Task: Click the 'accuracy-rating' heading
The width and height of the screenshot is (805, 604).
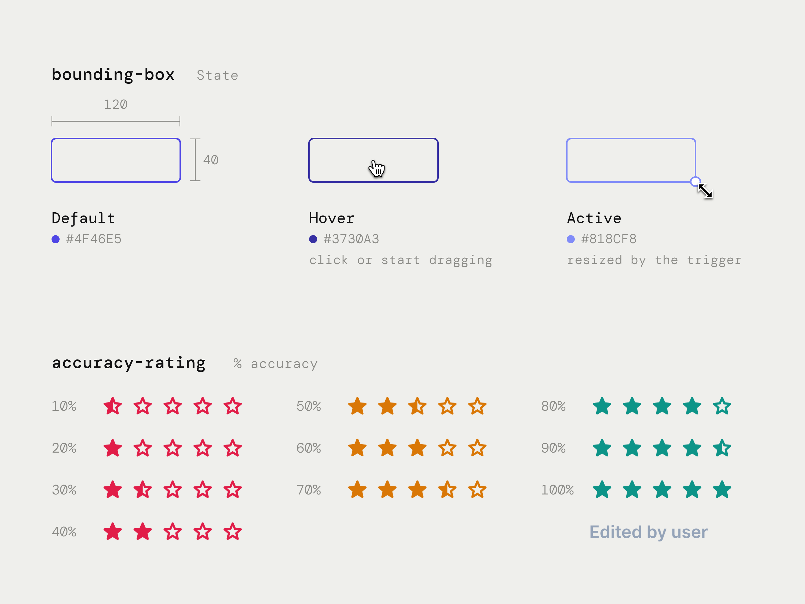Action: click(129, 363)
